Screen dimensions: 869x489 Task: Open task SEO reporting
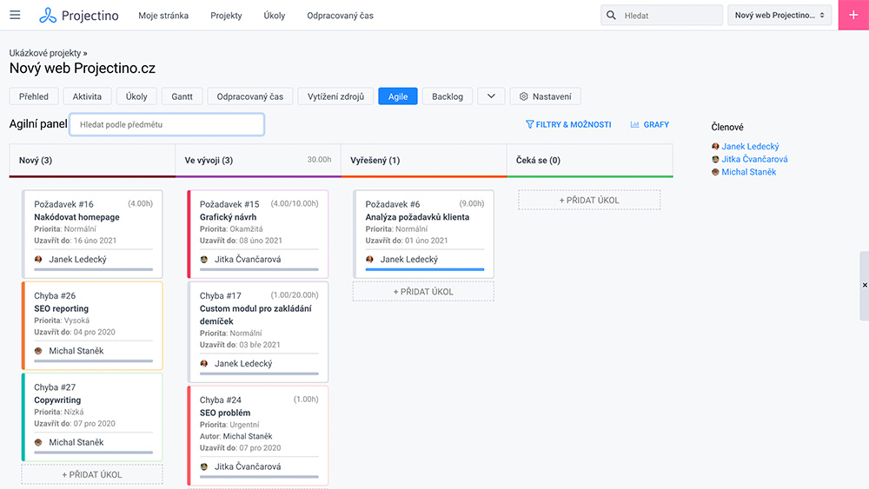coord(62,308)
